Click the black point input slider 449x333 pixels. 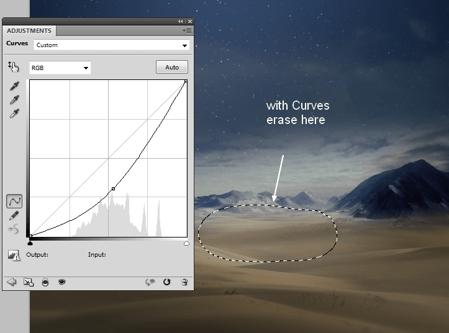pos(30,243)
